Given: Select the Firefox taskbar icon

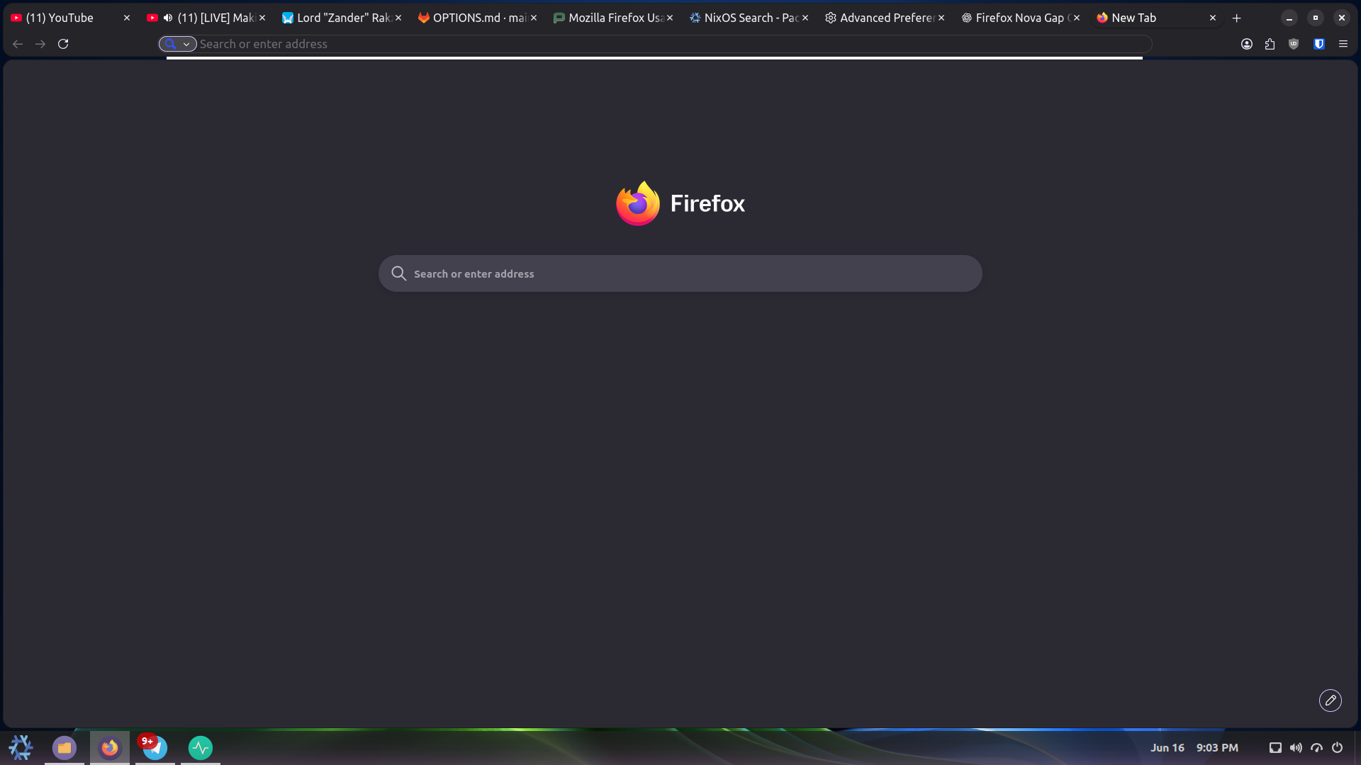Looking at the screenshot, I should point(110,747).
